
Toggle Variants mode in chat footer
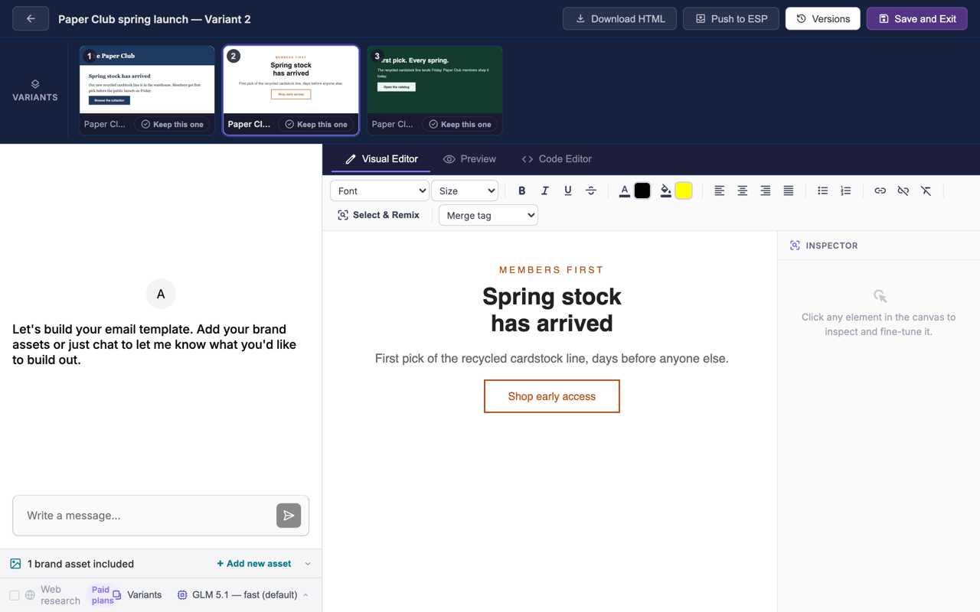[137, 594]
